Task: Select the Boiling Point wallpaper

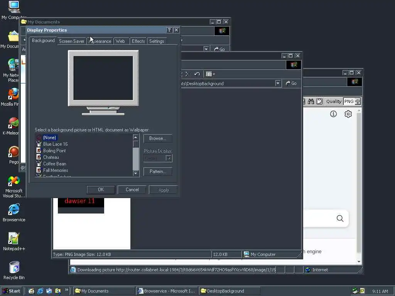Action: (54, 151)
